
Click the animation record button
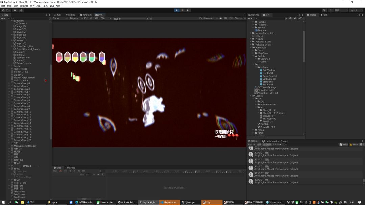click(x=60, y=171)
